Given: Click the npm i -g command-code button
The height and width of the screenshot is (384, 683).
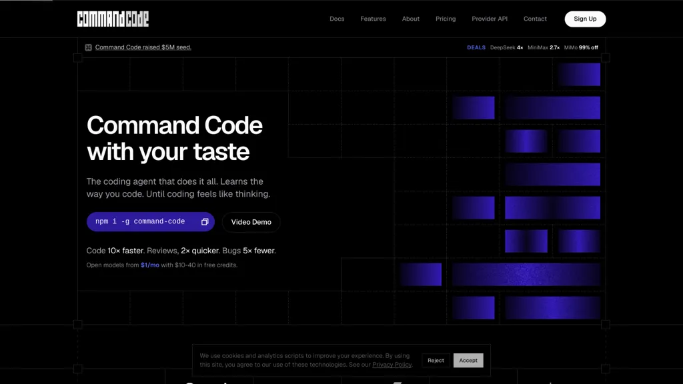Looking at the screenshot, I should point(150,221).
